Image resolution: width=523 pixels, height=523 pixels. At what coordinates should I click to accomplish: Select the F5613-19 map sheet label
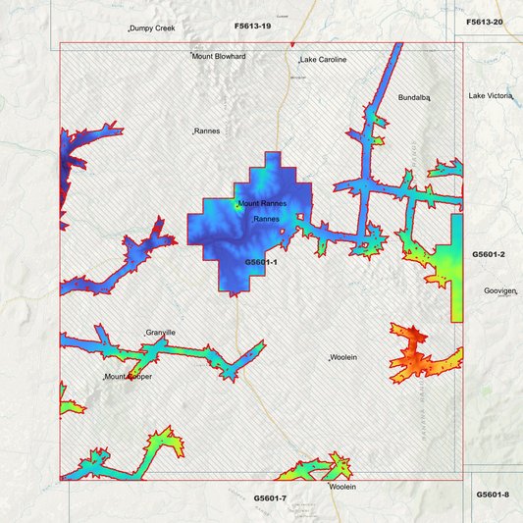[252, 26]
